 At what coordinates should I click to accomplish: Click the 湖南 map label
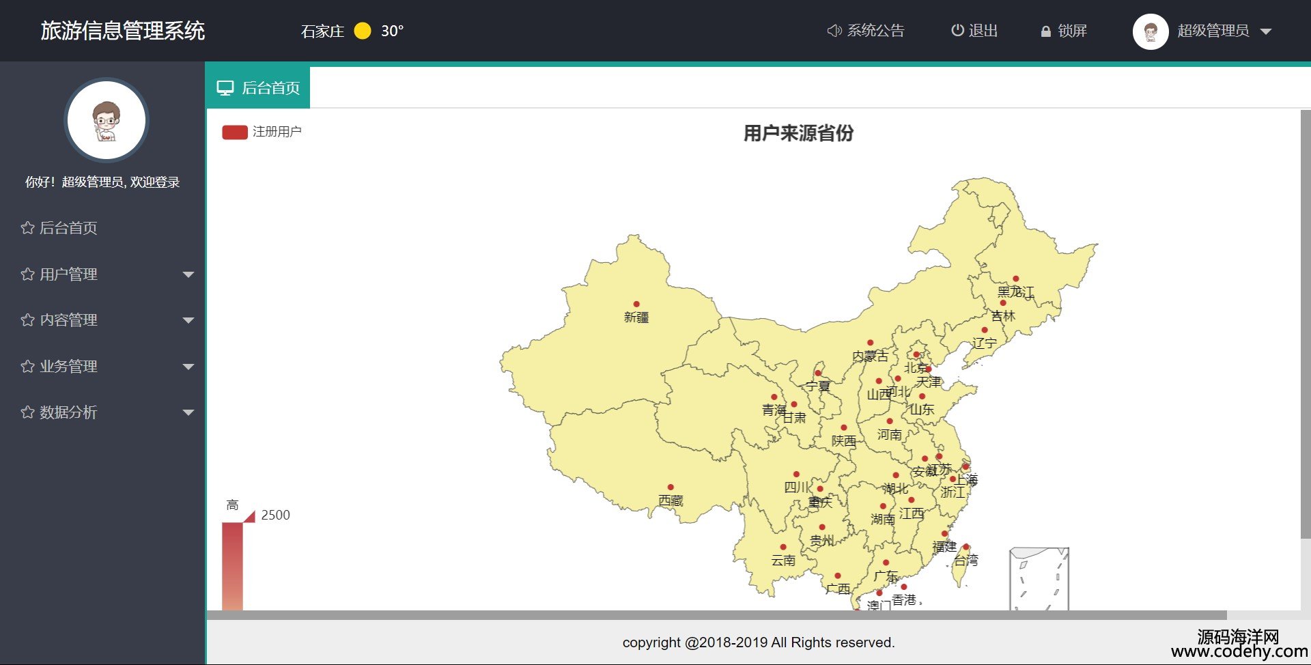pos(883,520)
